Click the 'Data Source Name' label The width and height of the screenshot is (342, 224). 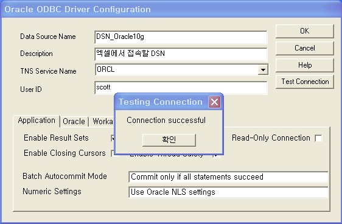[48, 37]
